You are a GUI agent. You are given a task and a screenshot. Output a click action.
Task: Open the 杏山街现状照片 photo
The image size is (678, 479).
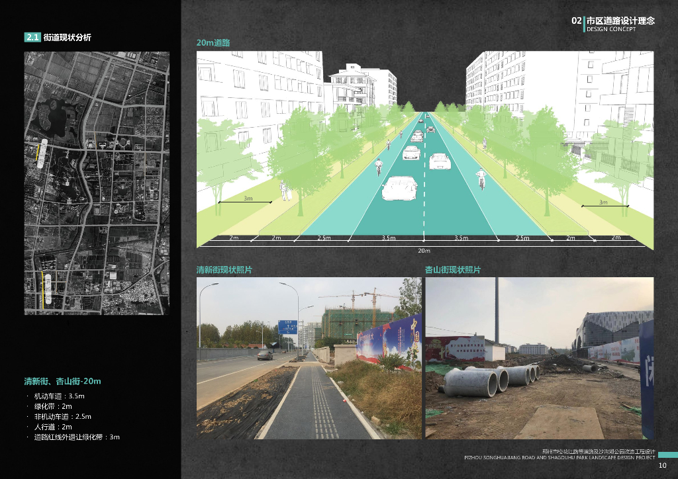tap(540, 358)
